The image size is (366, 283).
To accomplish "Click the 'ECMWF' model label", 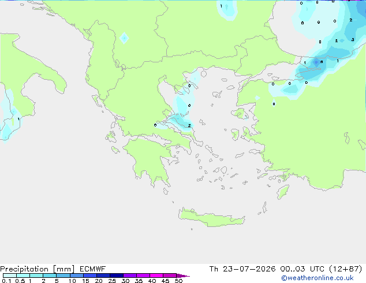I will [93, 269].
